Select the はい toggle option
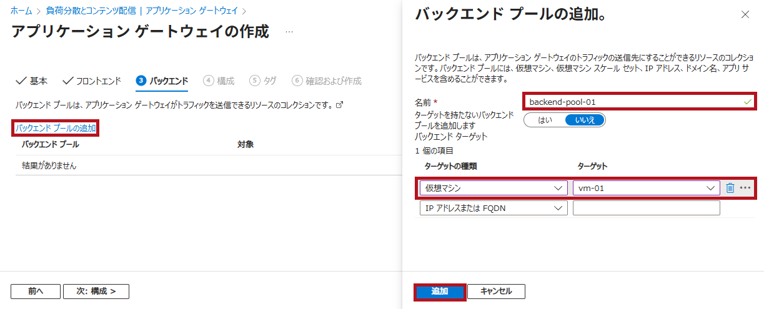Viewport: 764px width, 309px height. [x=545, y=120]
